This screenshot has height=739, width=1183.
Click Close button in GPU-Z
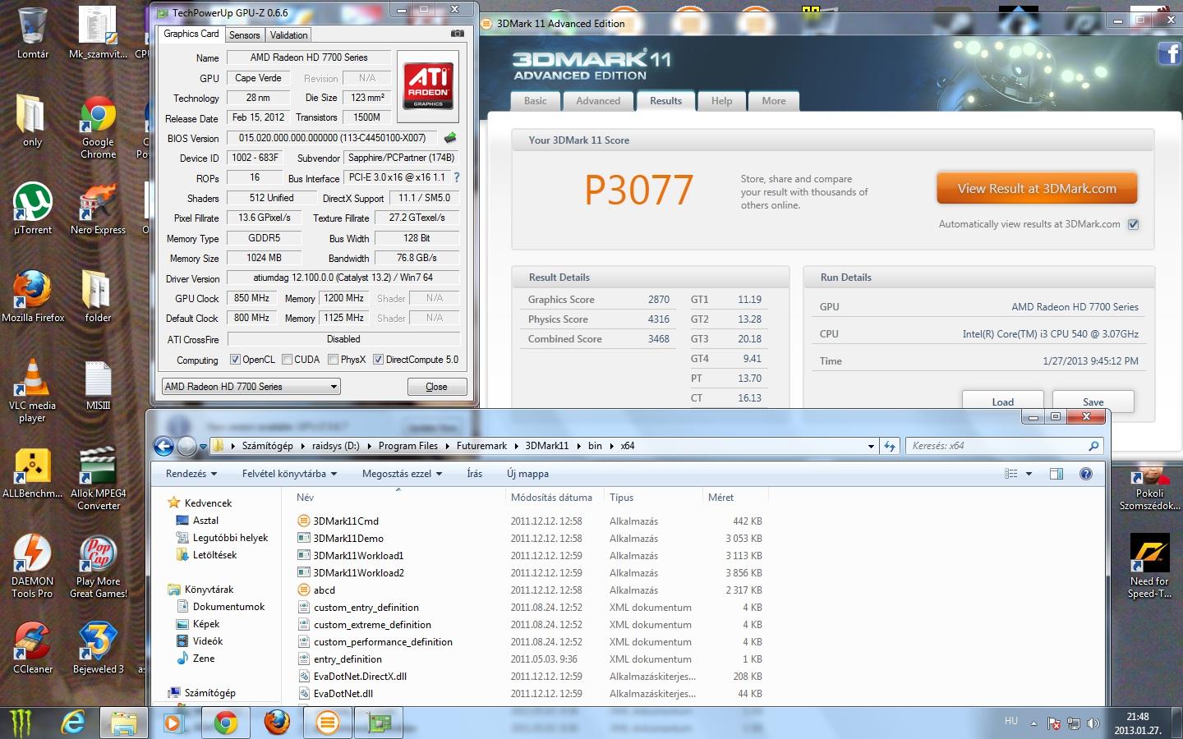(436, 387)
